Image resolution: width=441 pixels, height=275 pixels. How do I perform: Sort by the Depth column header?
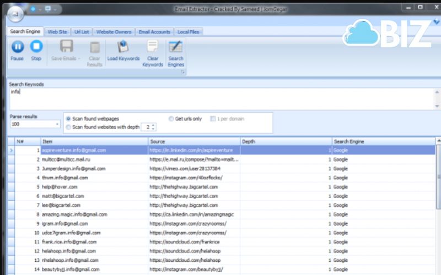pos(286,141)
